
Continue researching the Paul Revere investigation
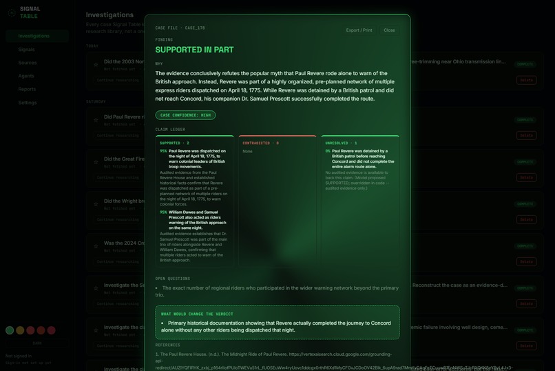click(x=118, y=135)
